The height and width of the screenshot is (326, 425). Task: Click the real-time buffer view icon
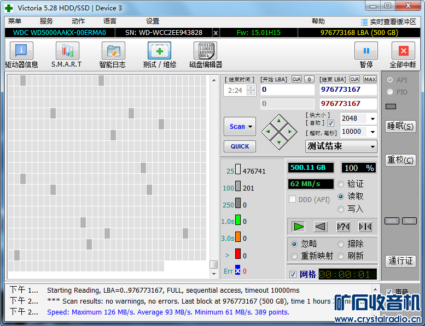coord(364,22)
